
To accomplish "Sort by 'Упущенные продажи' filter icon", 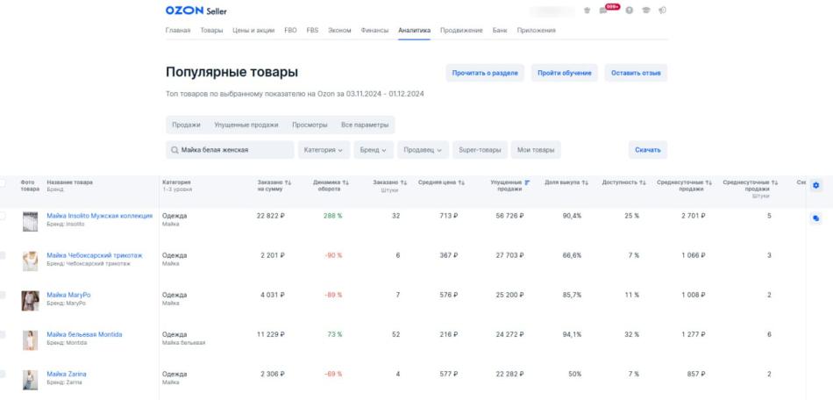I will (527, 182).
